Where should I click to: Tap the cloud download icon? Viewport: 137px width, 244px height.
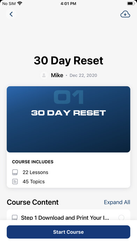(125, 14)
